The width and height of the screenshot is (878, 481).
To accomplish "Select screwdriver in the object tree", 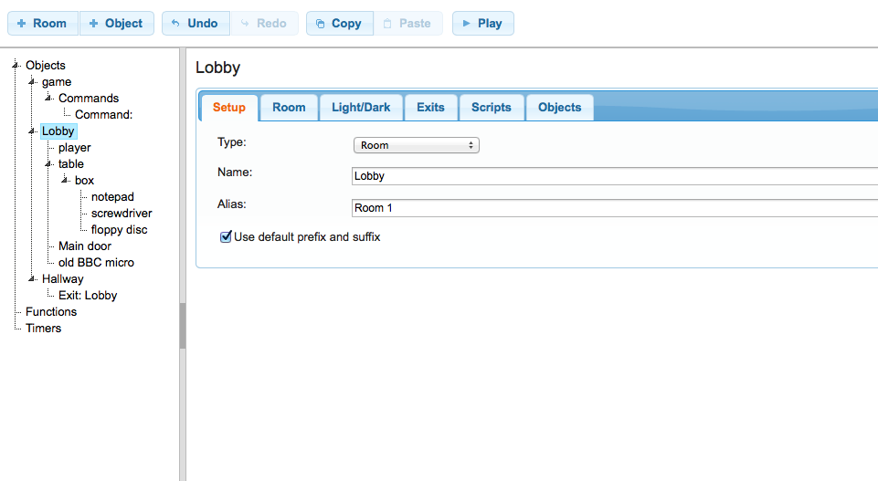I will click(x=122, y=214).
